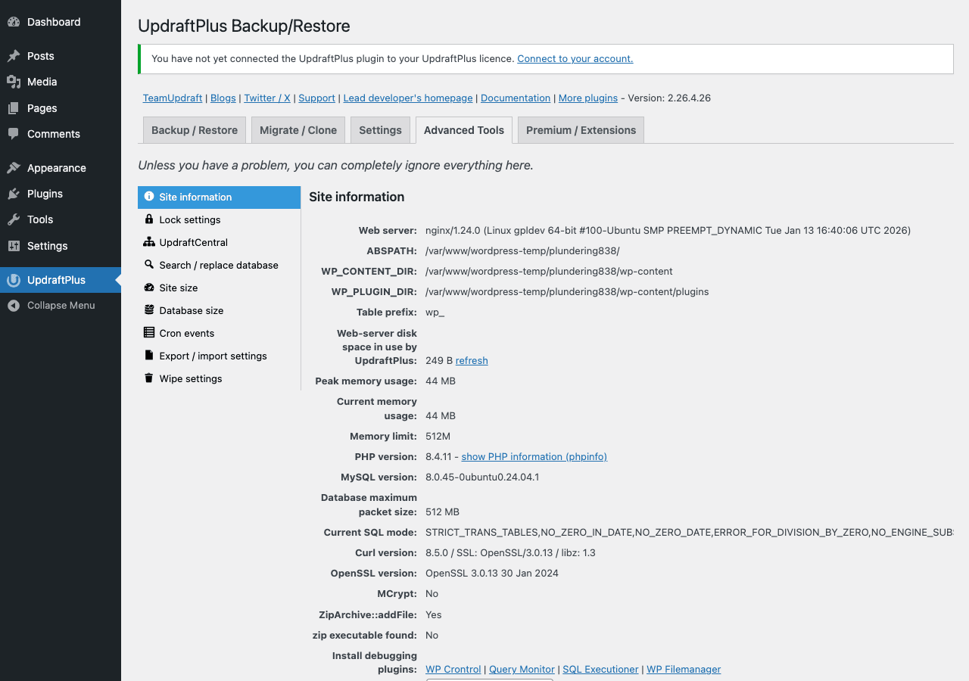Open the WP Filemanager plugin link
Image resolution: width=969 pixels, height=681 pixels.
684,669
